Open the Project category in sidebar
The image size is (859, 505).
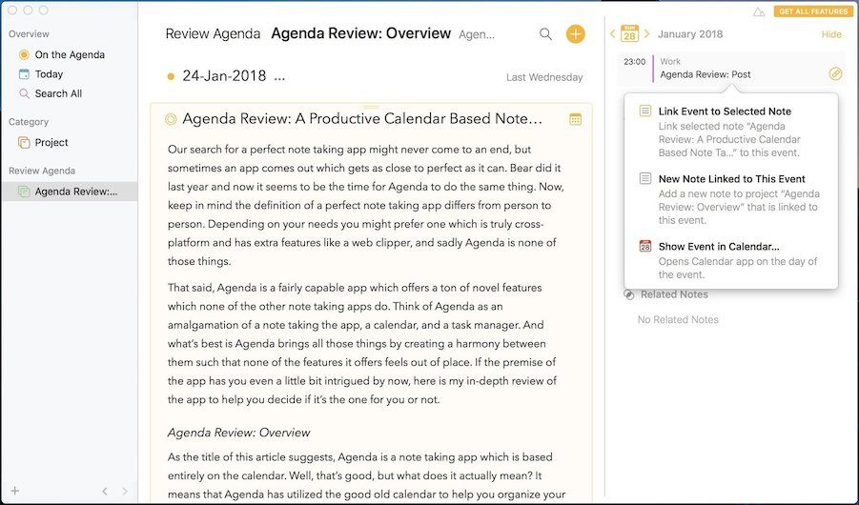coord(51,143)
